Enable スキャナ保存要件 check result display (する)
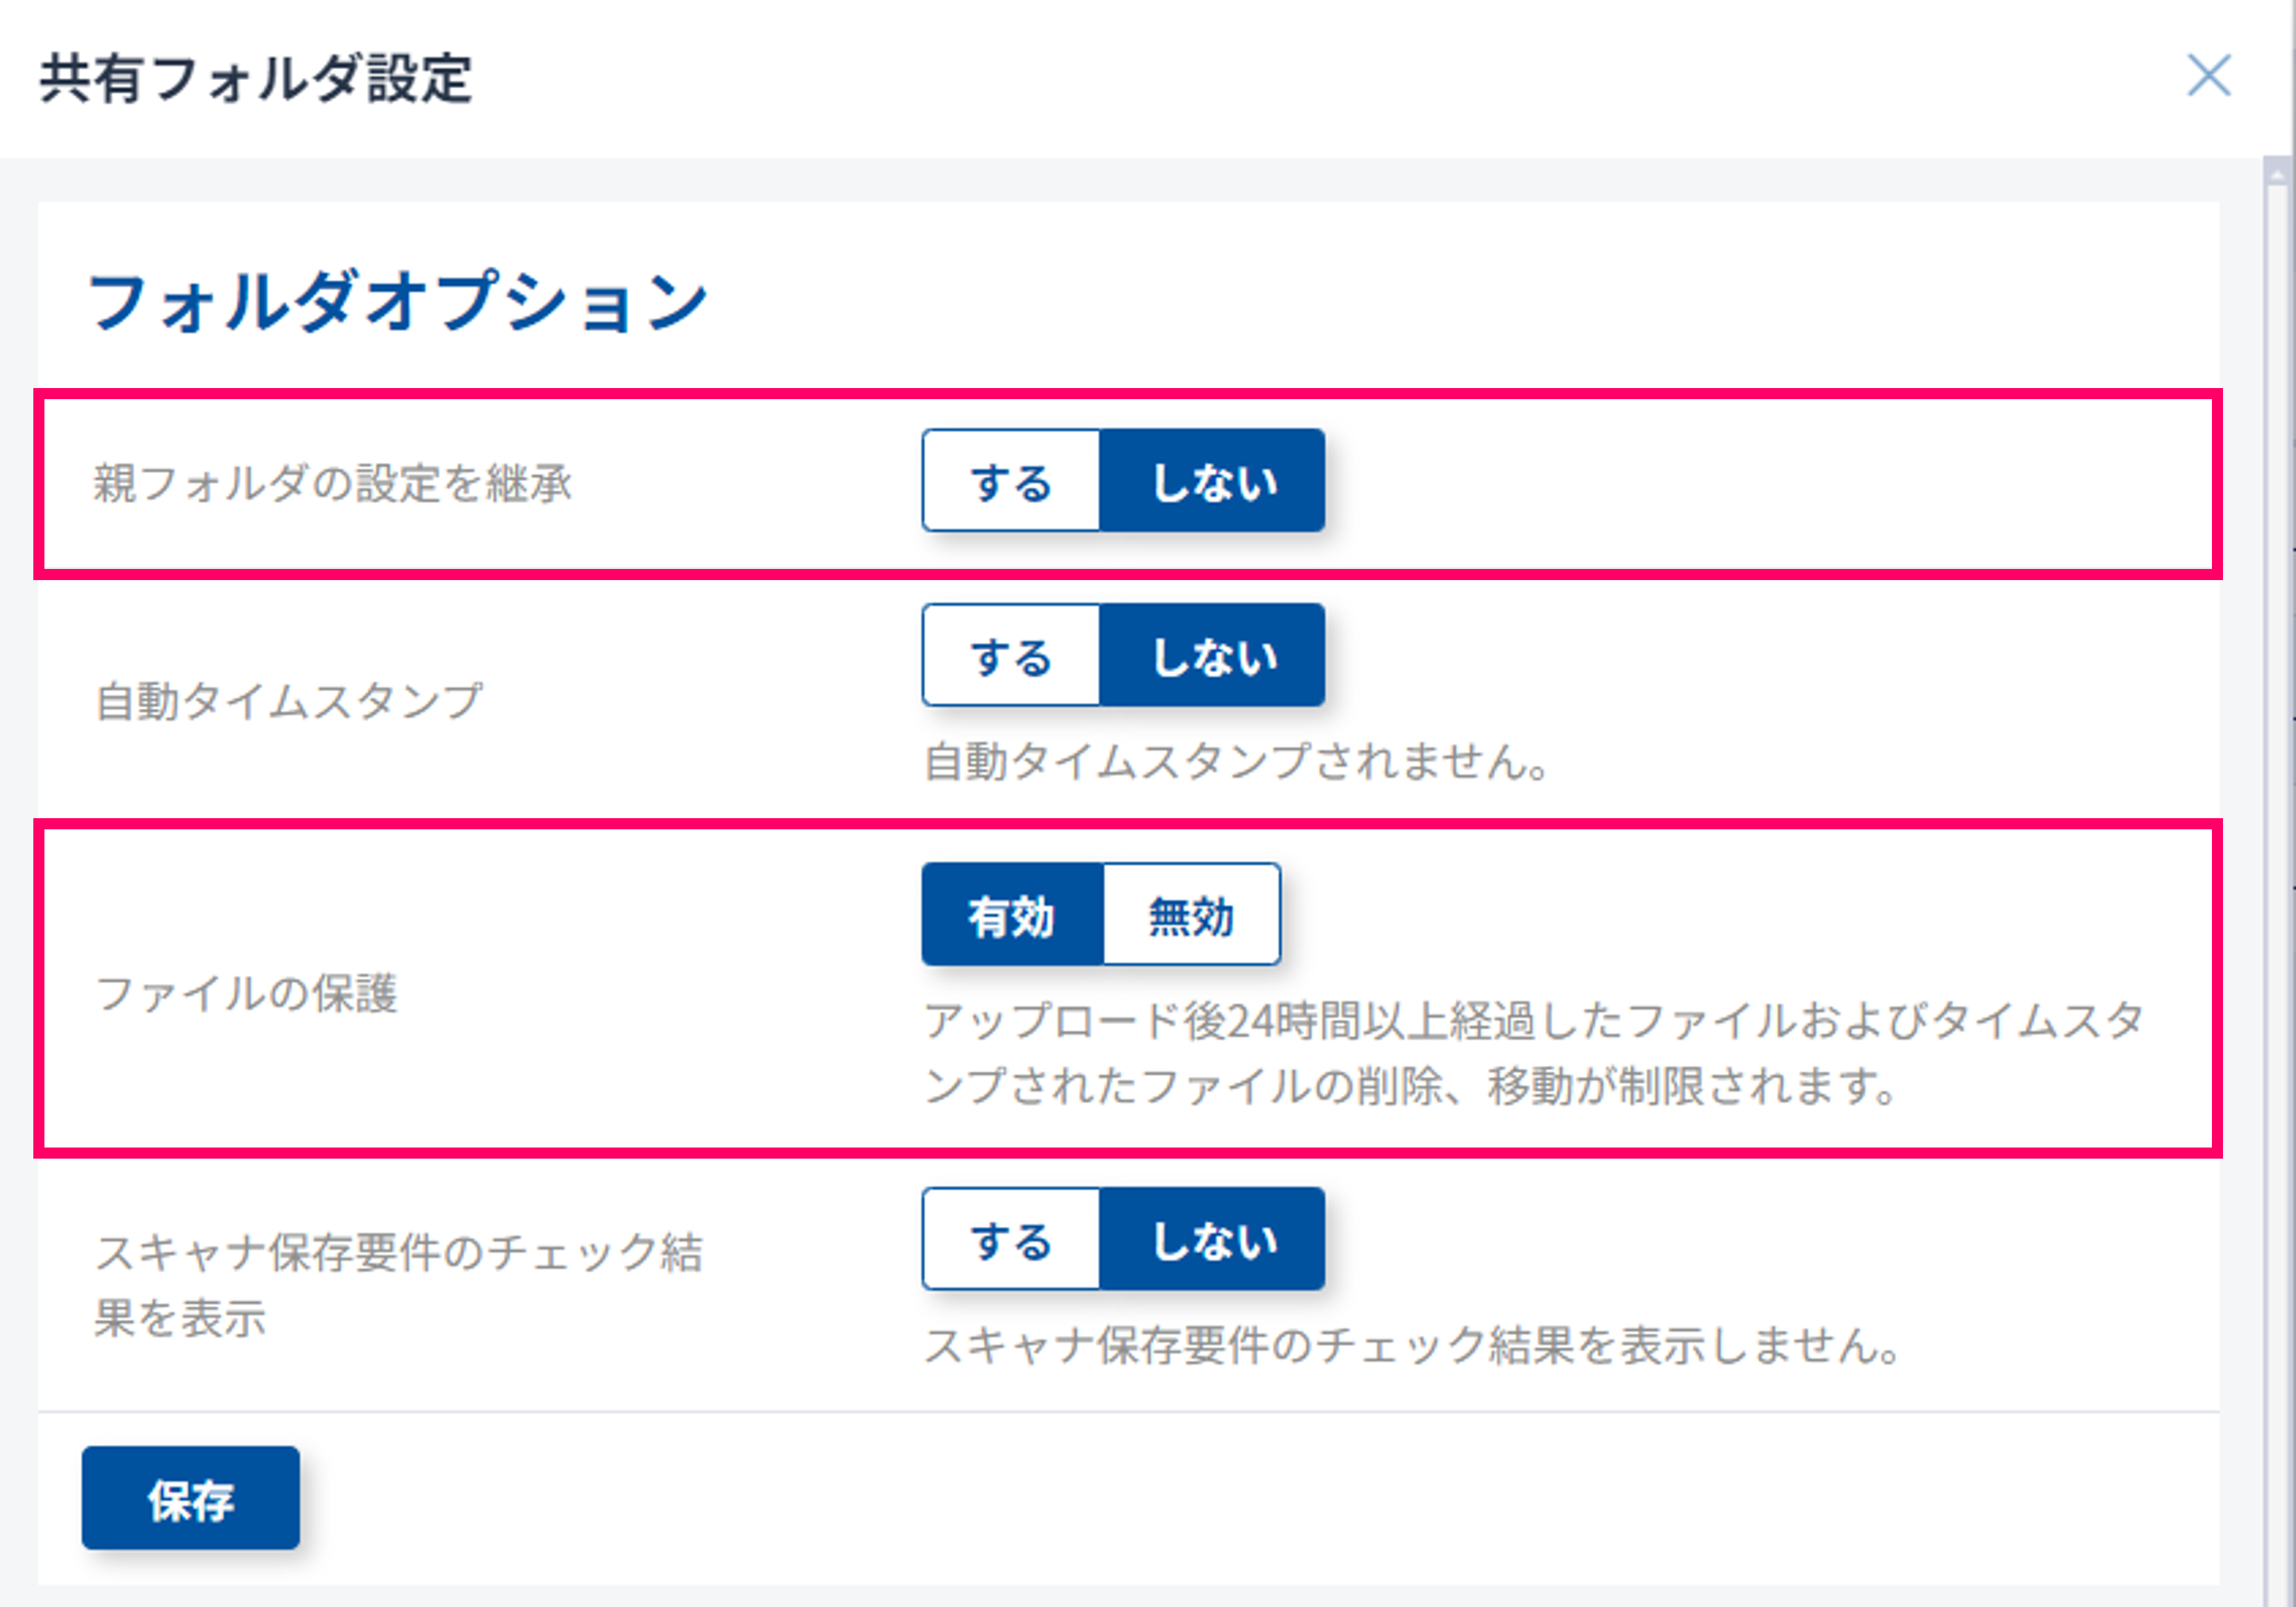 click(x=1011, y=1240)
